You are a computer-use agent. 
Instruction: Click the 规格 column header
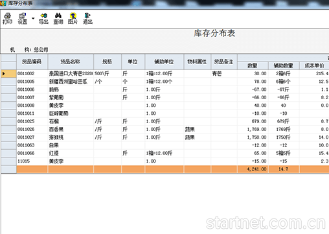pos(108,62)
